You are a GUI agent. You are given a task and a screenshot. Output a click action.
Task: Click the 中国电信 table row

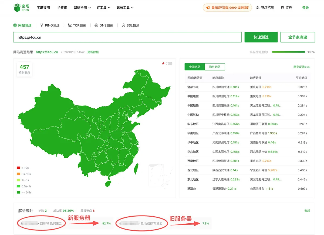click(x=247, y=96)
